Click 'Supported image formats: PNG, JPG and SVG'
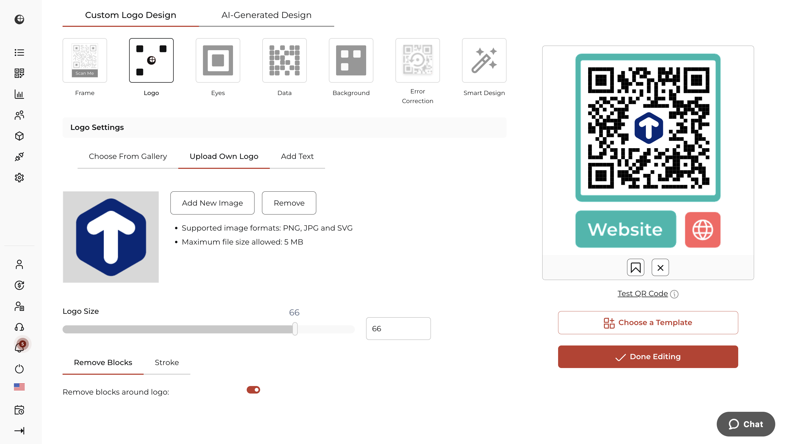 [267, 228]
